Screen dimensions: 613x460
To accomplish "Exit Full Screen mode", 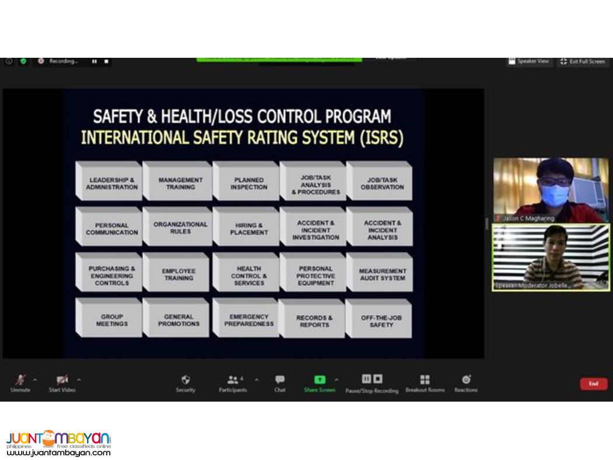I will click(582, 61).
